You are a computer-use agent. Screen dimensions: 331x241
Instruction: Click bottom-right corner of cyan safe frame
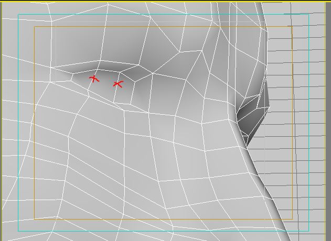[308, 231]
